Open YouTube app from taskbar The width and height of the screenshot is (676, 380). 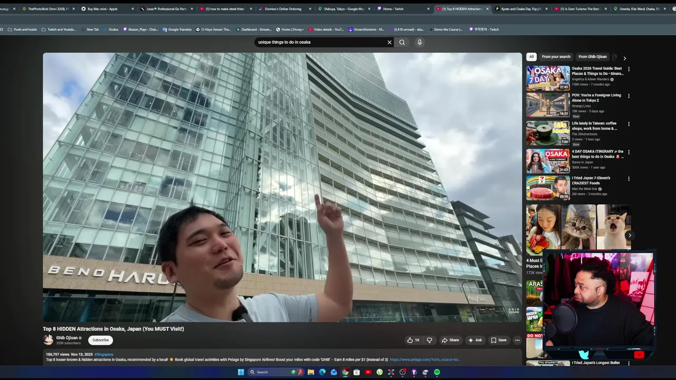point(368,372)
